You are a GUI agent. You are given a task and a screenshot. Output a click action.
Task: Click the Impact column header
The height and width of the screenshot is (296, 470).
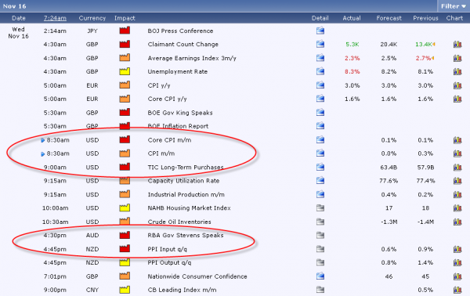coord(125,18)
